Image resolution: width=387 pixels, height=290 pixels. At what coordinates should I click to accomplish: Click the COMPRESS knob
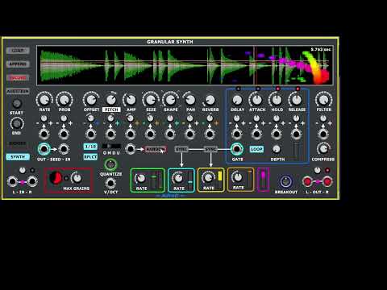[x=323, y=149]
